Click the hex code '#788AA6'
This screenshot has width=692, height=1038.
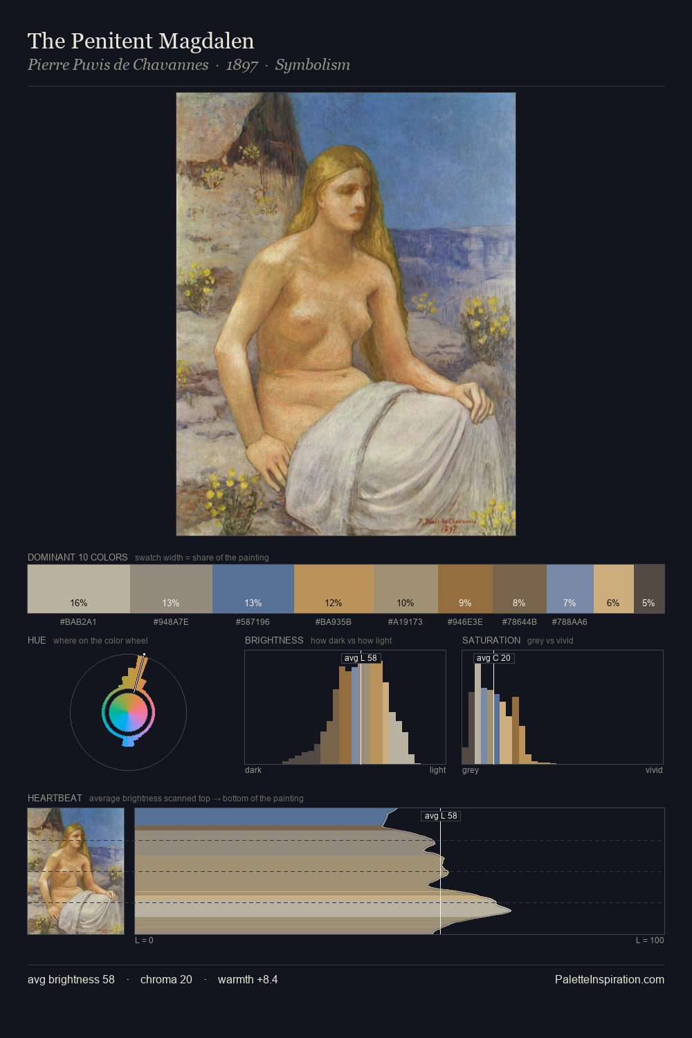[x=570, y=621]
